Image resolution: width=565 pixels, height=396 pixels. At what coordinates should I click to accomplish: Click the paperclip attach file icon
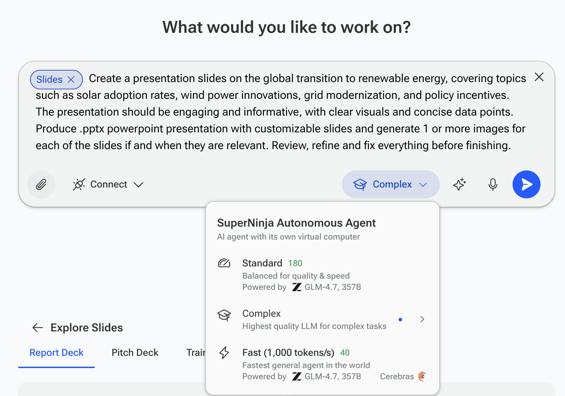41,184
